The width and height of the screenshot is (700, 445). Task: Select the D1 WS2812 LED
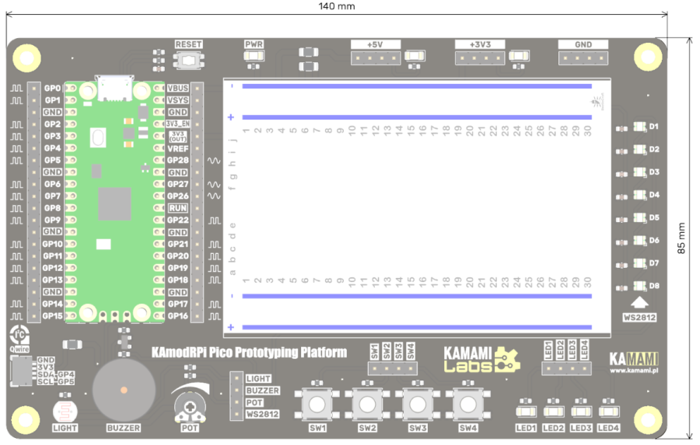pos(641,126)
